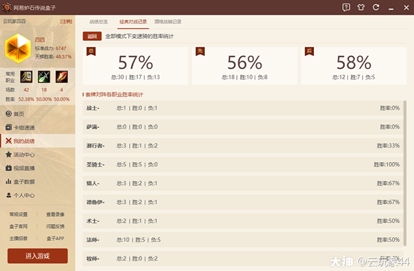414x271 pixels.
Task: Select the second class icon with 18 games
Action: [x=44, y=77]
